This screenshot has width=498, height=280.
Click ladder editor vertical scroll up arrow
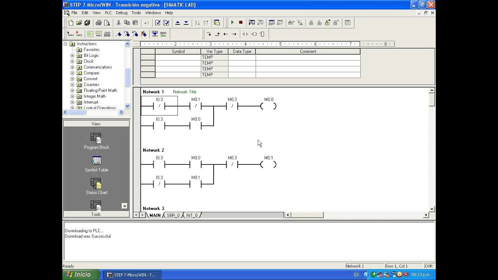431,91
